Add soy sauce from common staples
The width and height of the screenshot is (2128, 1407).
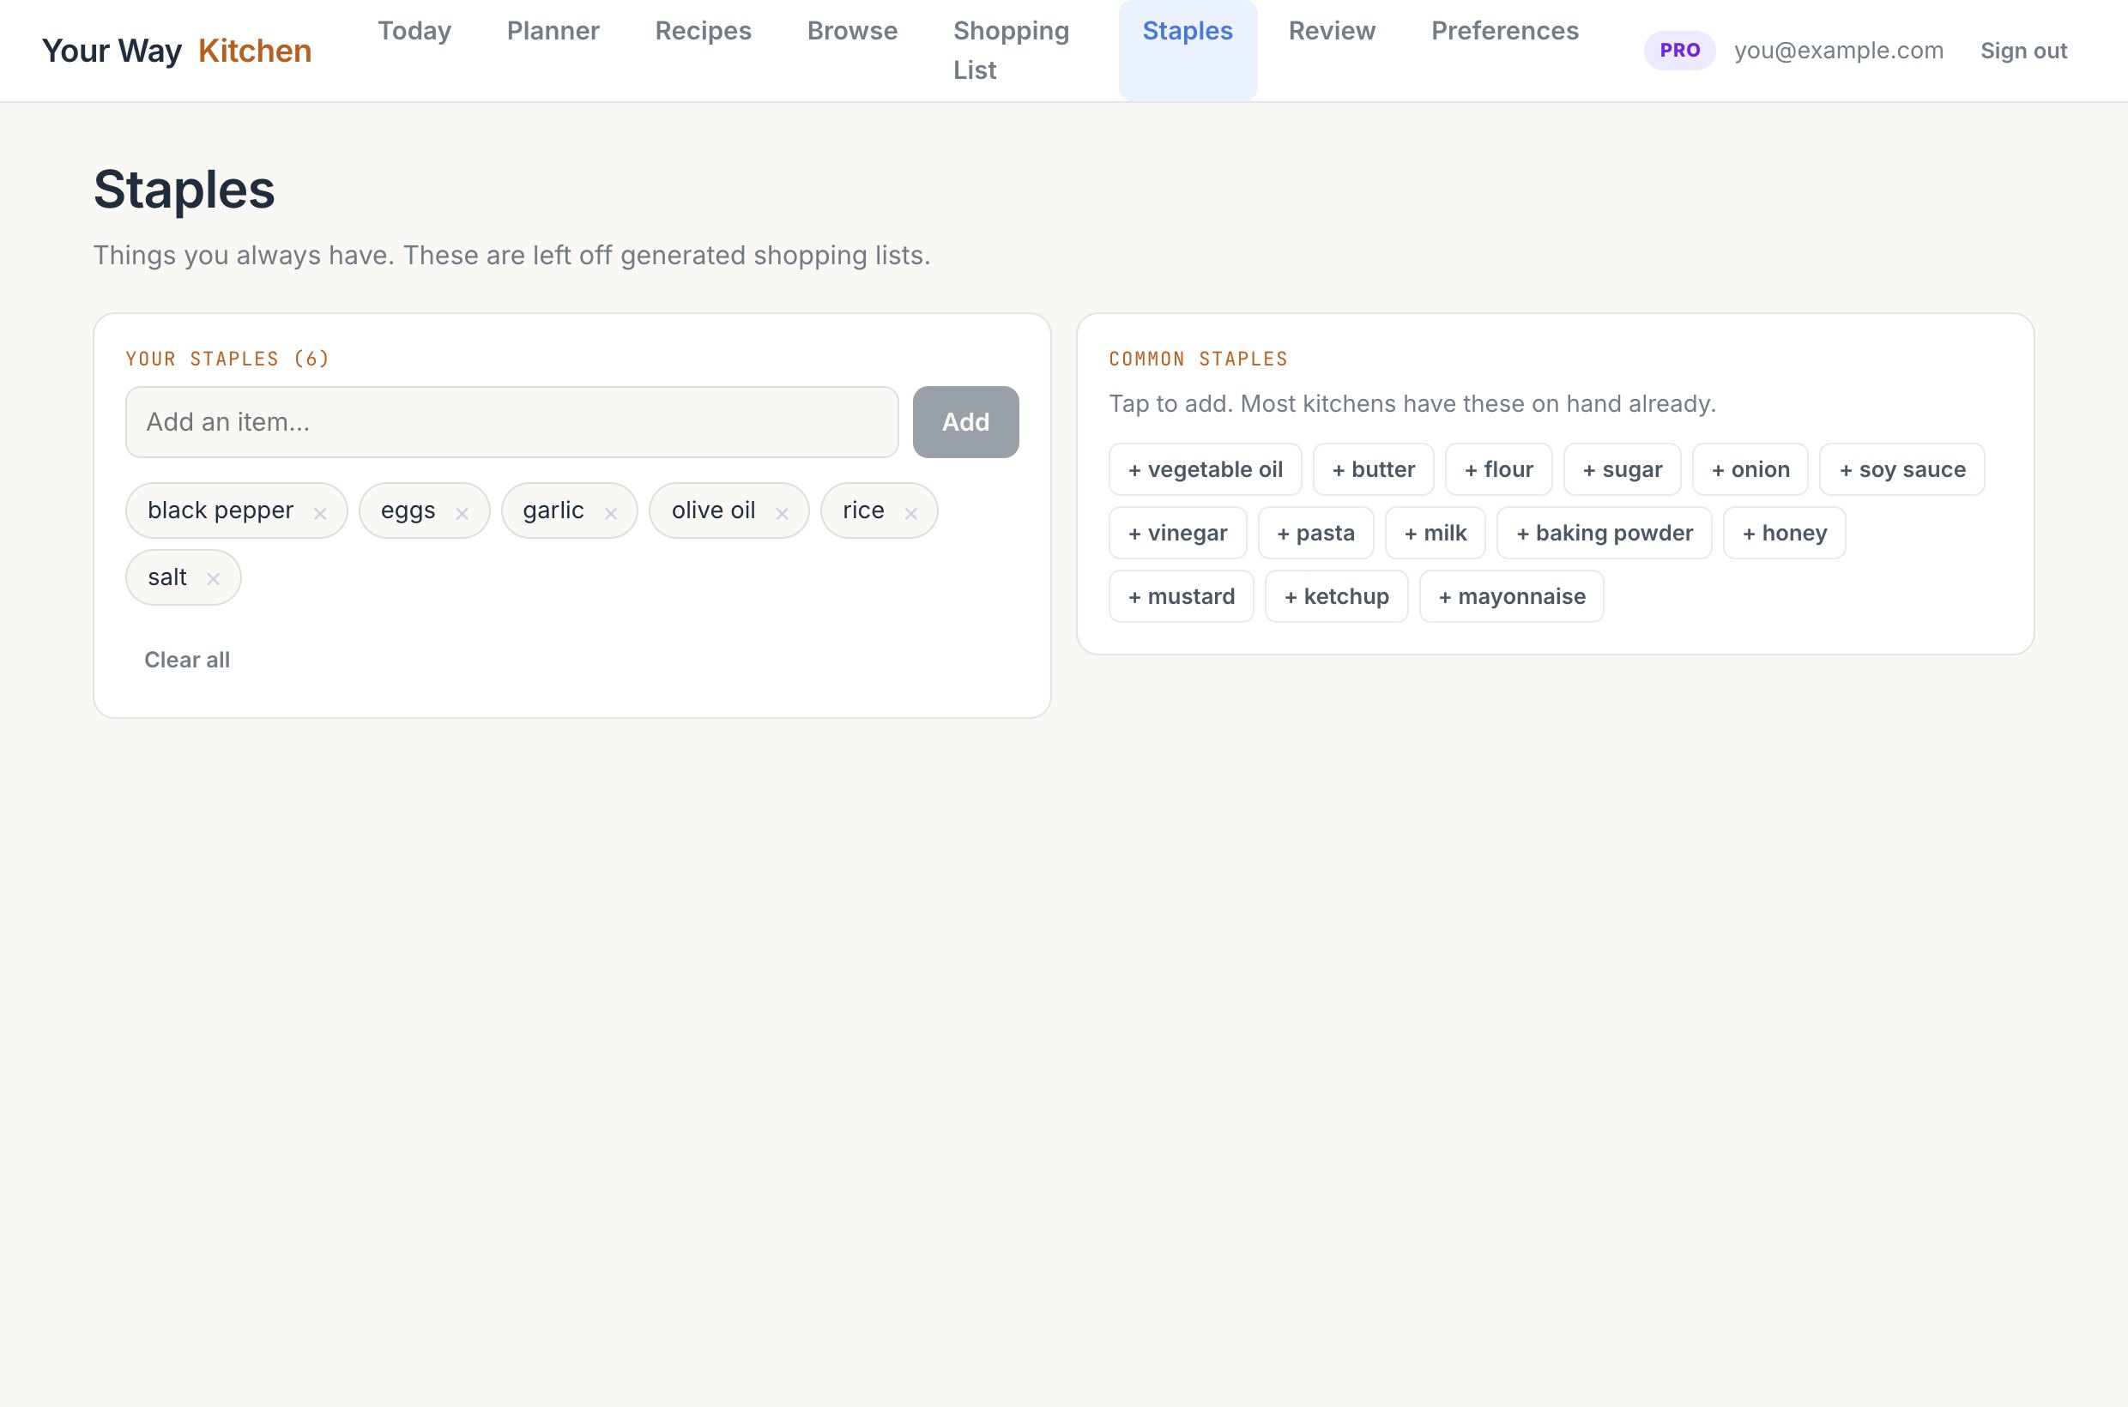(x=1901, y=469)
